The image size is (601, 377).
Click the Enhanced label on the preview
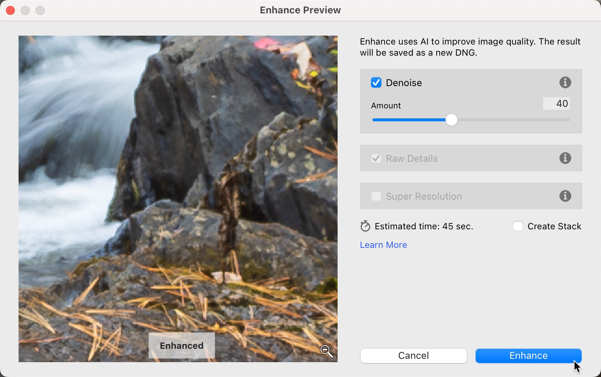(x=181, y=345)
